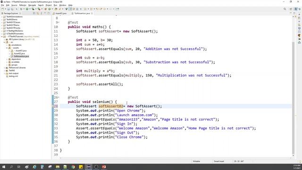Open the Refactor menu
The height and width of the screenshot is (170, 302).
(x=23, y=5)
